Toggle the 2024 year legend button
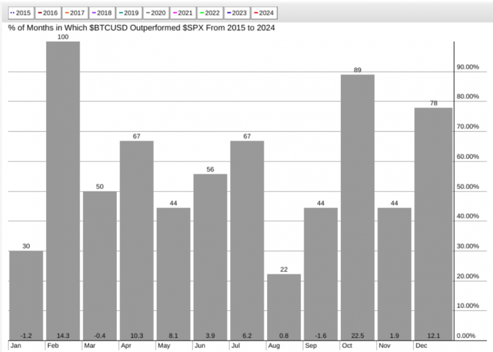Image resolution: width=493 pixels, height=352 pixels. click(x=264, y=13)
